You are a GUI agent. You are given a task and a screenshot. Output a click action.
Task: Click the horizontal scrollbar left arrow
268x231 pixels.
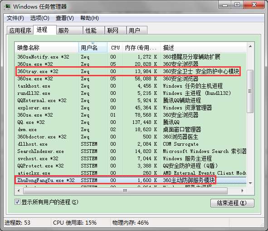(19, 191)
